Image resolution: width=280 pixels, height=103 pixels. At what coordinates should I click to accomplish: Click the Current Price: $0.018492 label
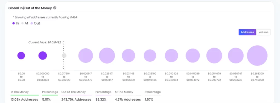coord(45,42)
